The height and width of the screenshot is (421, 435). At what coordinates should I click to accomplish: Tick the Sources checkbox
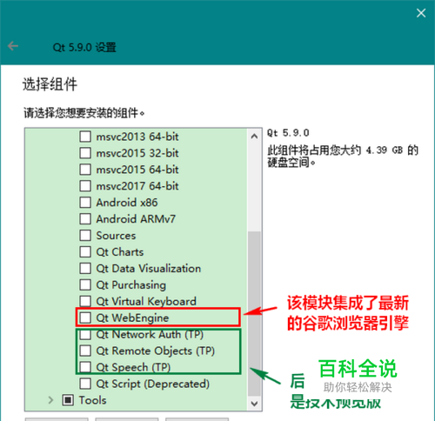tap(85, 236)
